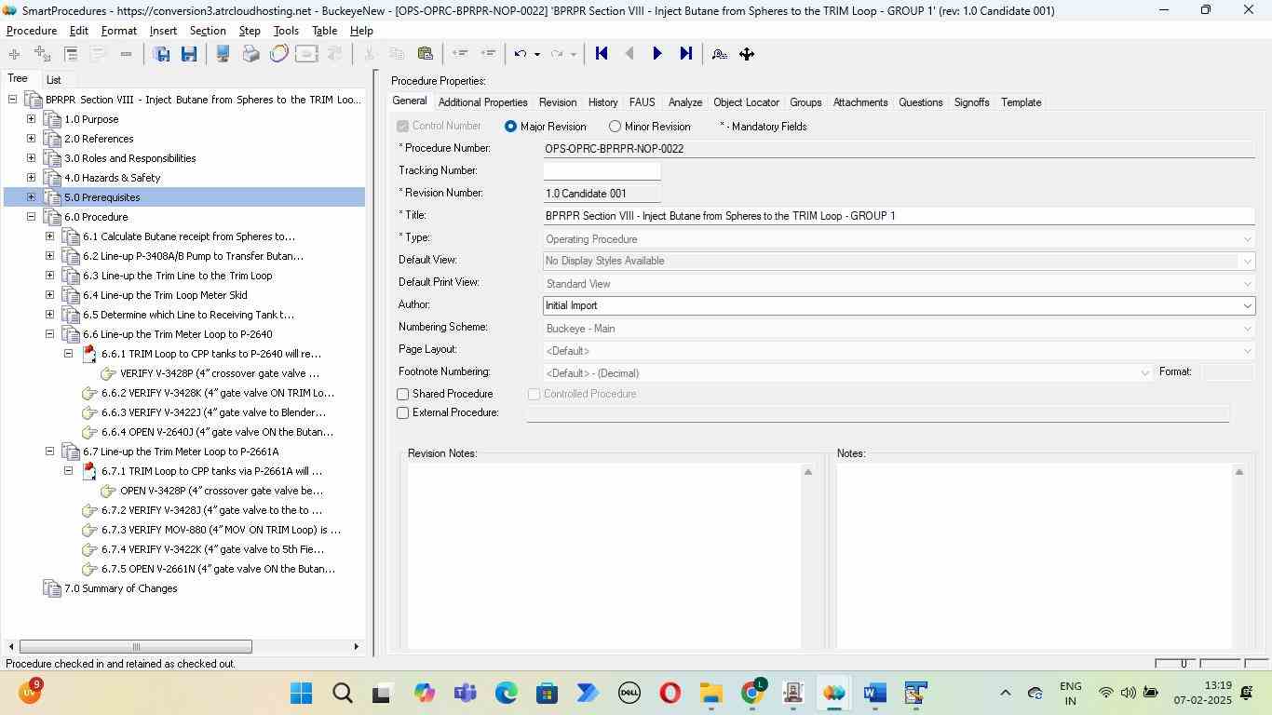Click the printer toolbar icon

[250, 54]
